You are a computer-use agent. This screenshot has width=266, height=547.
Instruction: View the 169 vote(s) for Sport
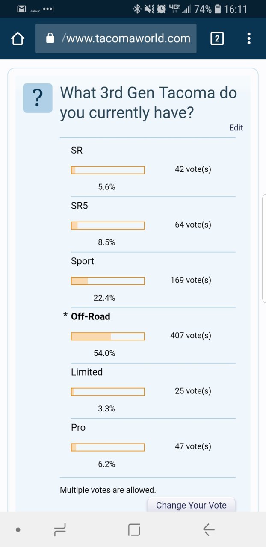191,280
